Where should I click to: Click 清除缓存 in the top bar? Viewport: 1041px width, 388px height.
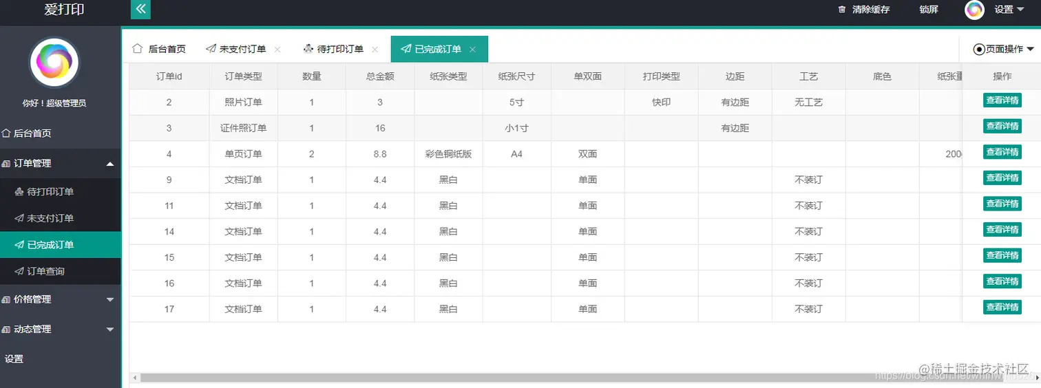(871, 10)
